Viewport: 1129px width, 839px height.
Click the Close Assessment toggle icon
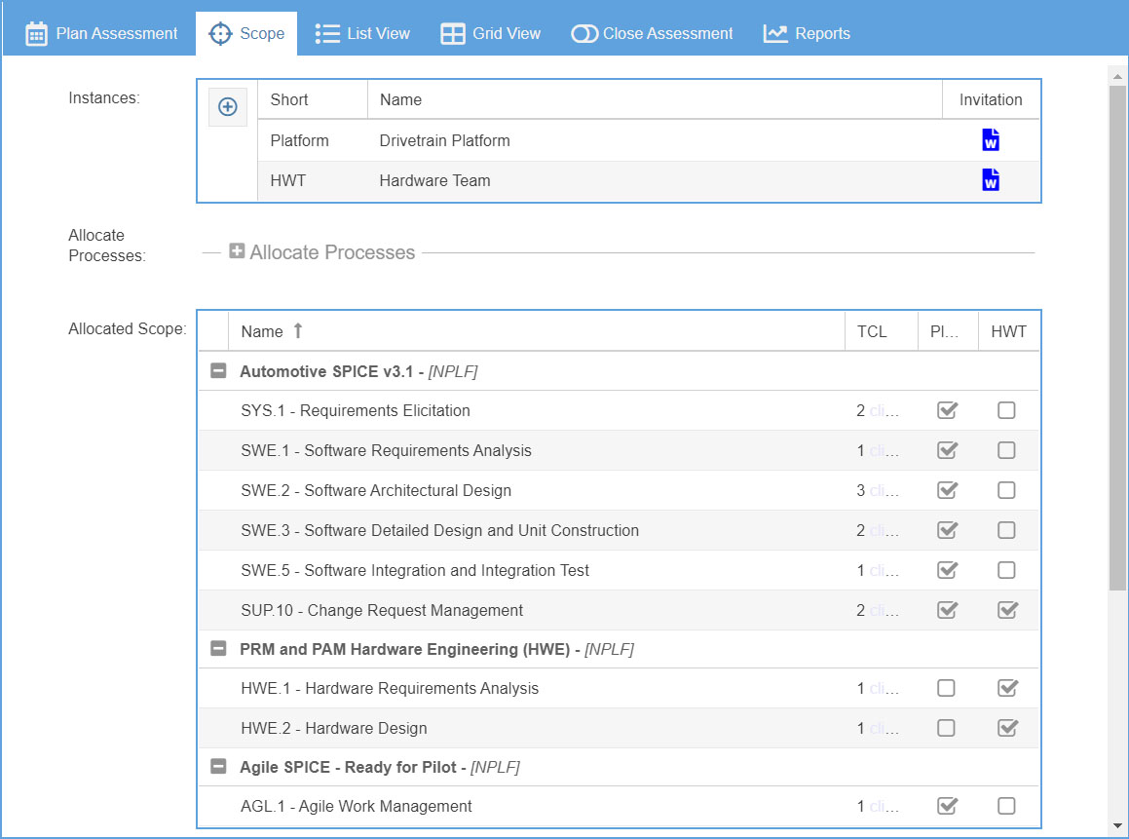[583, 34]
